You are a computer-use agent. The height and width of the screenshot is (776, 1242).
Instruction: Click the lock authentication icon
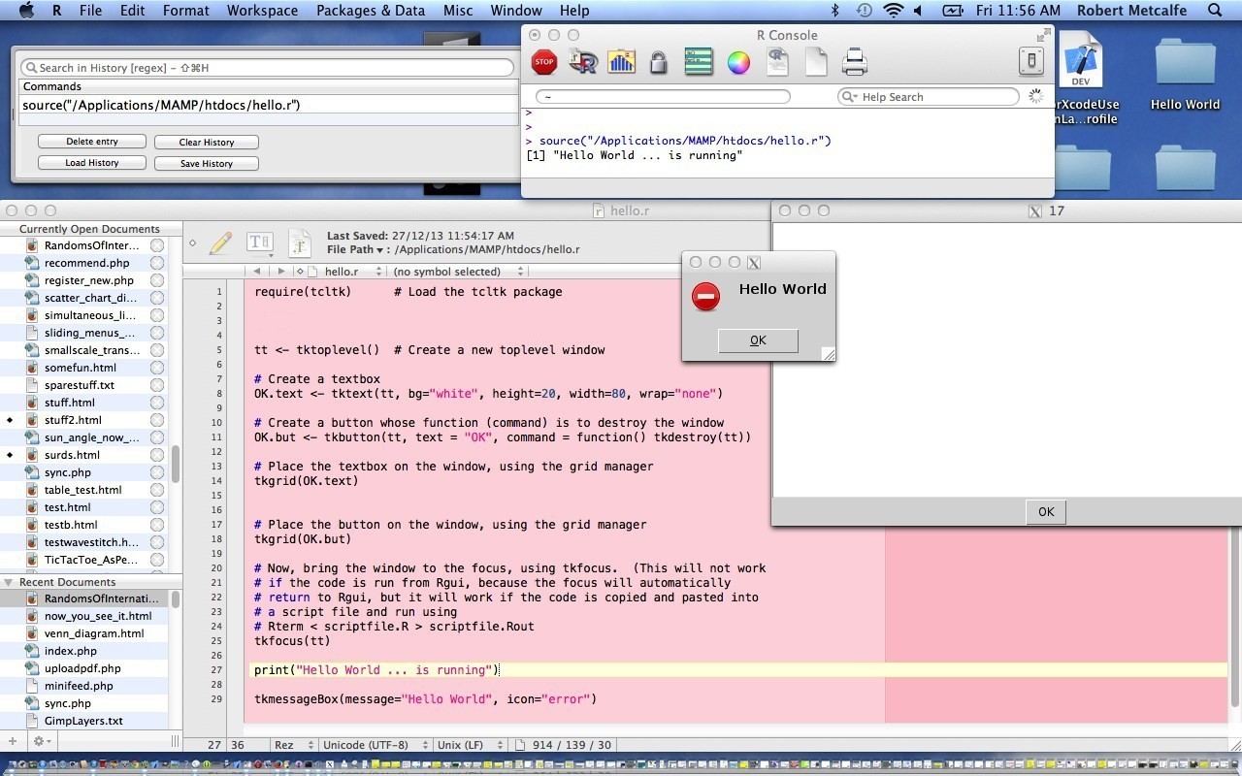(x=659, y=61)
